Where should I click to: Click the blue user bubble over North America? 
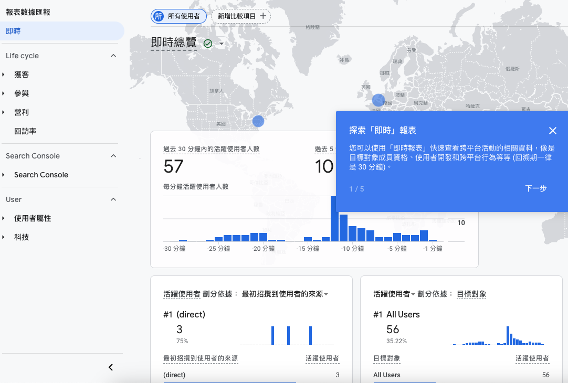click(258, 121)
